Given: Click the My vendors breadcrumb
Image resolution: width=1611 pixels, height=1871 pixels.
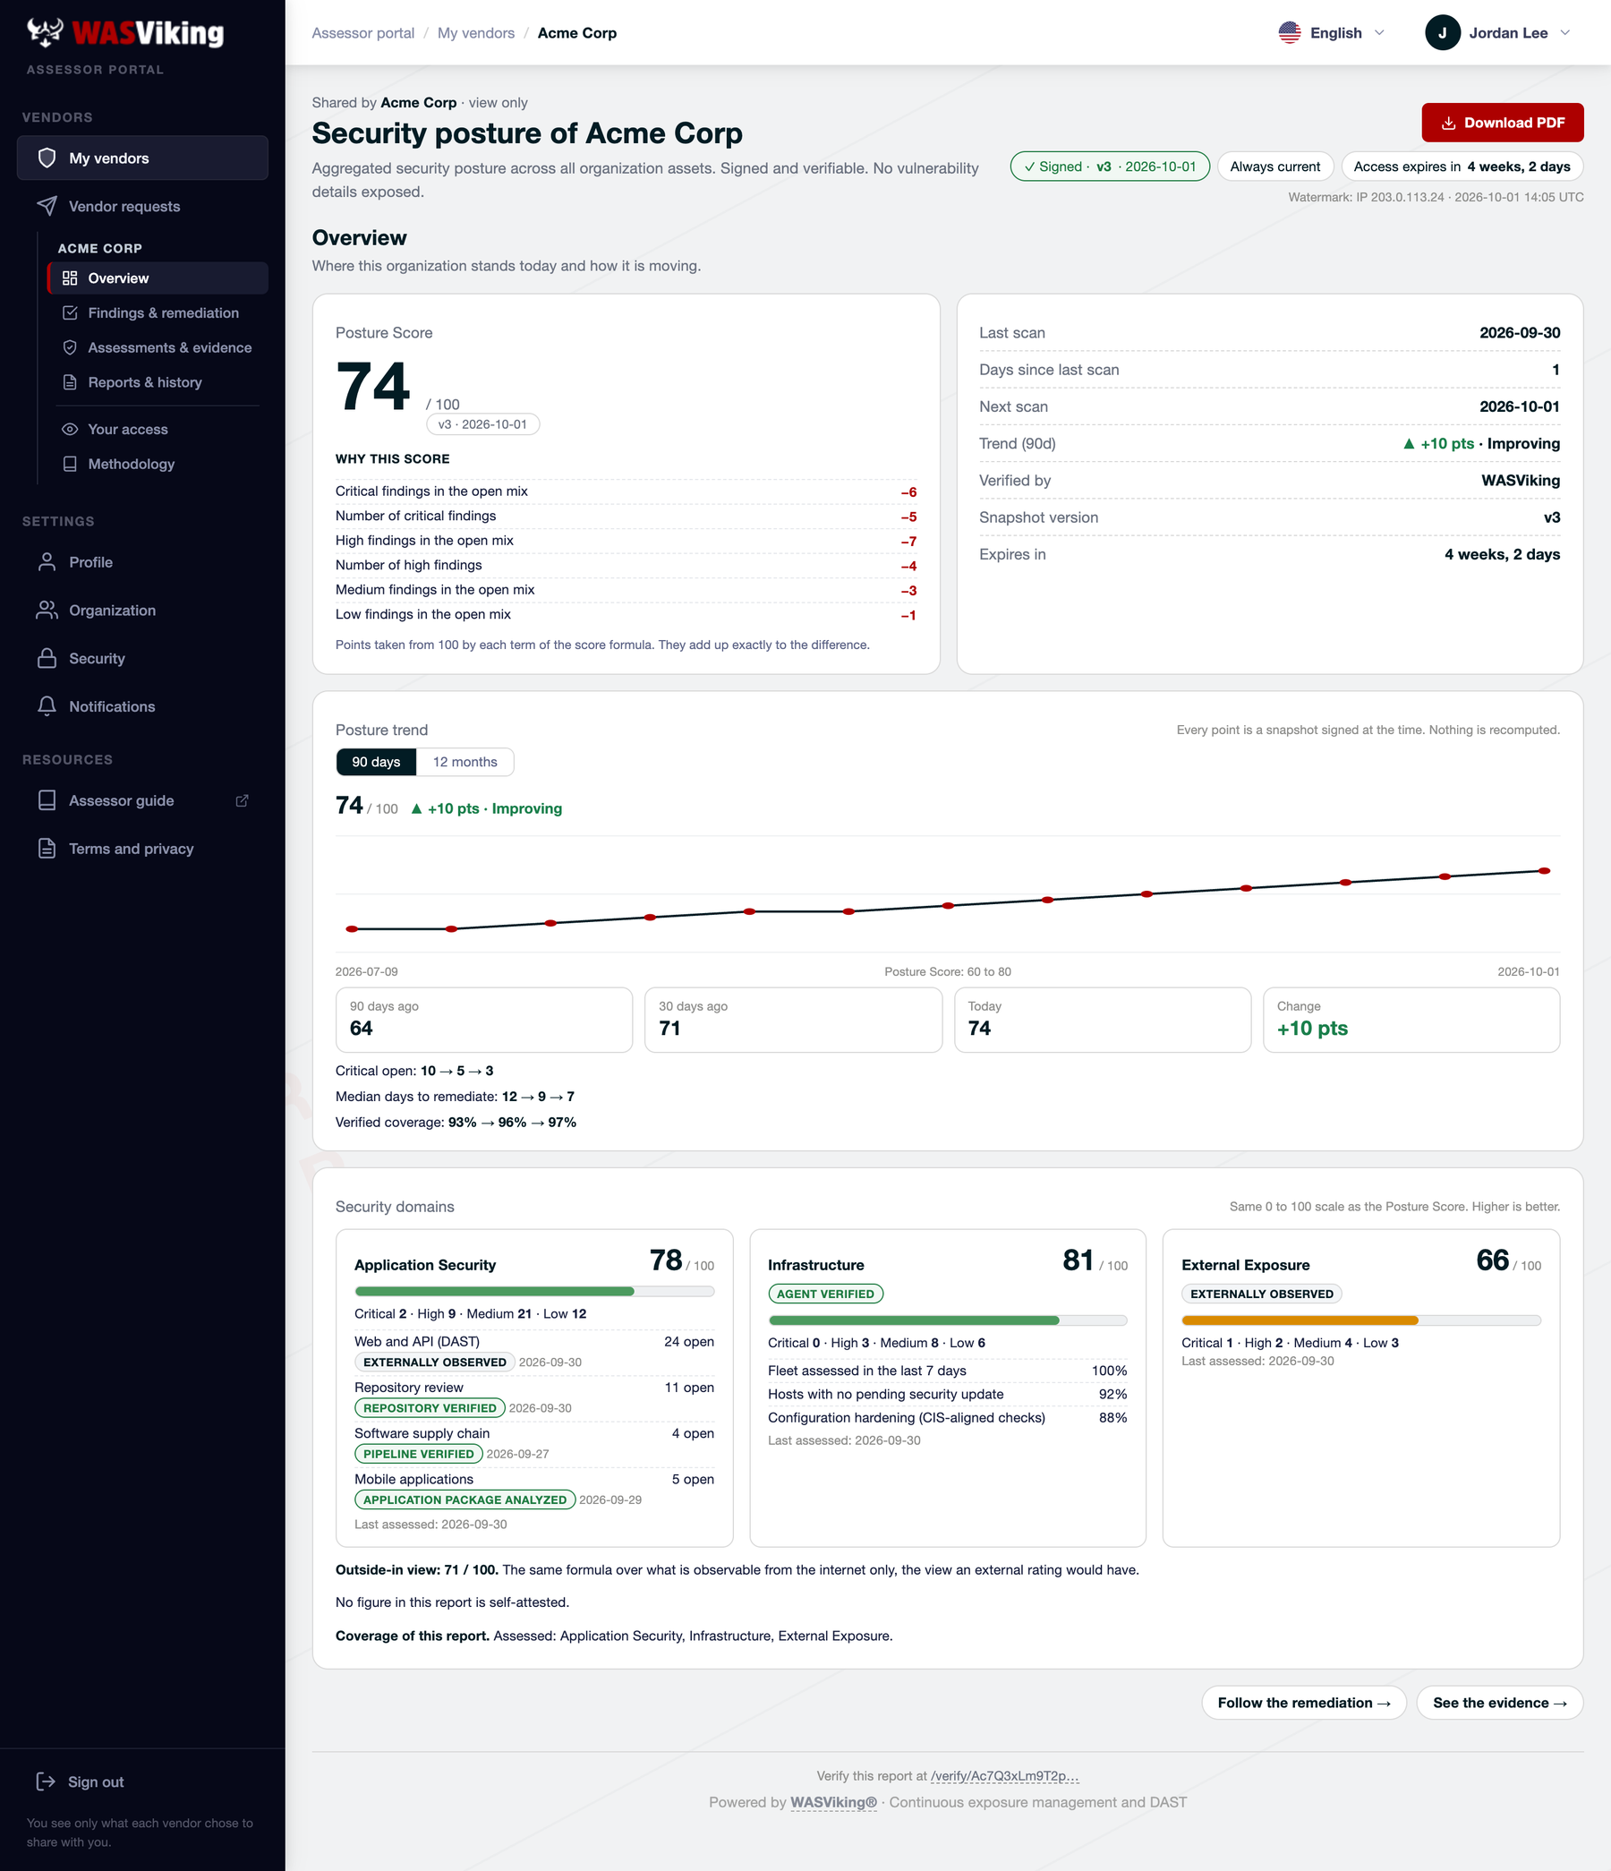Looking at the screenshot, I should pos(476,33).
